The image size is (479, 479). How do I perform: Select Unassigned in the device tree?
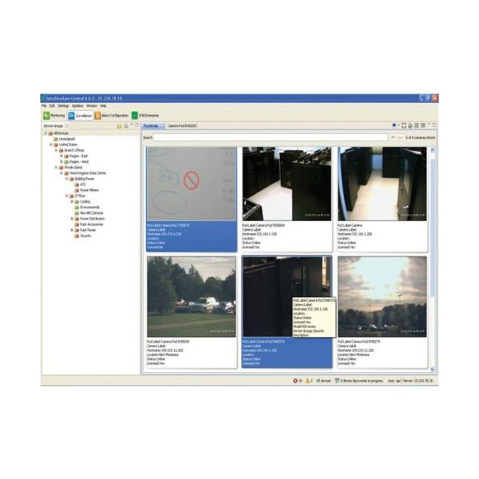pyautogui.click(x=65, y=138)
